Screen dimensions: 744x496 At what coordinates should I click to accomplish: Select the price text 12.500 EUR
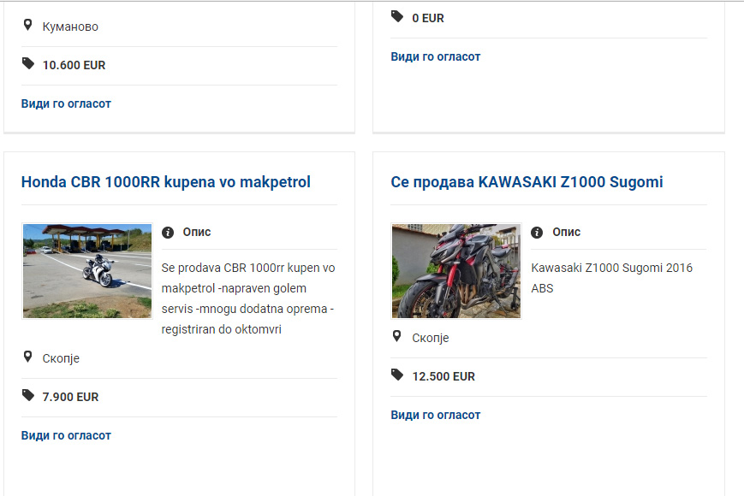443,376
